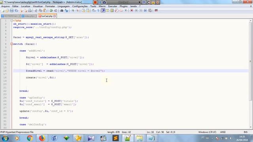
Task: Click the green Undo arrow icon
Action: pos(51,11)
